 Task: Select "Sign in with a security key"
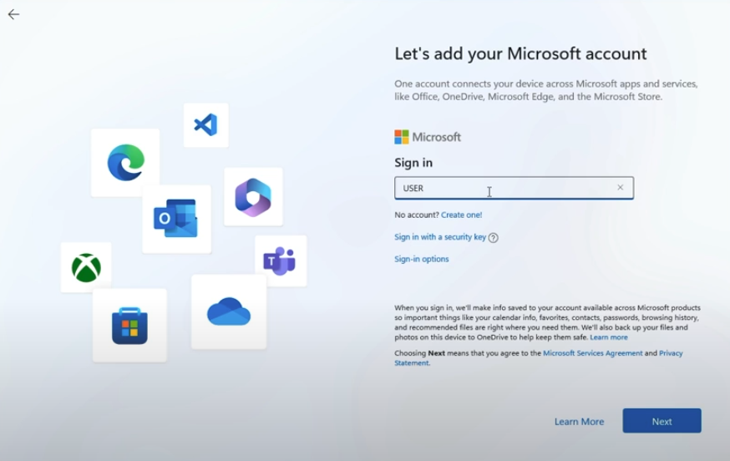click(x=439, y=237)
